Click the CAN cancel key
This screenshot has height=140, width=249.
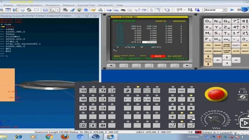point(245,45)
